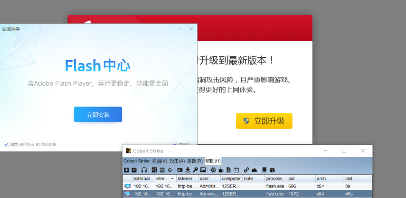
Task: Select pid cell 696
Action: pos(301,186)
